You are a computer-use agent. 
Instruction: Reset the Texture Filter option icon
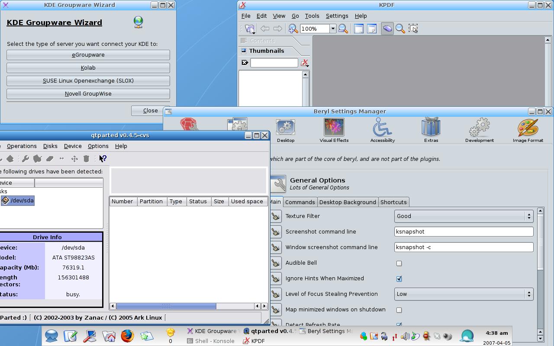pos(276,216)
